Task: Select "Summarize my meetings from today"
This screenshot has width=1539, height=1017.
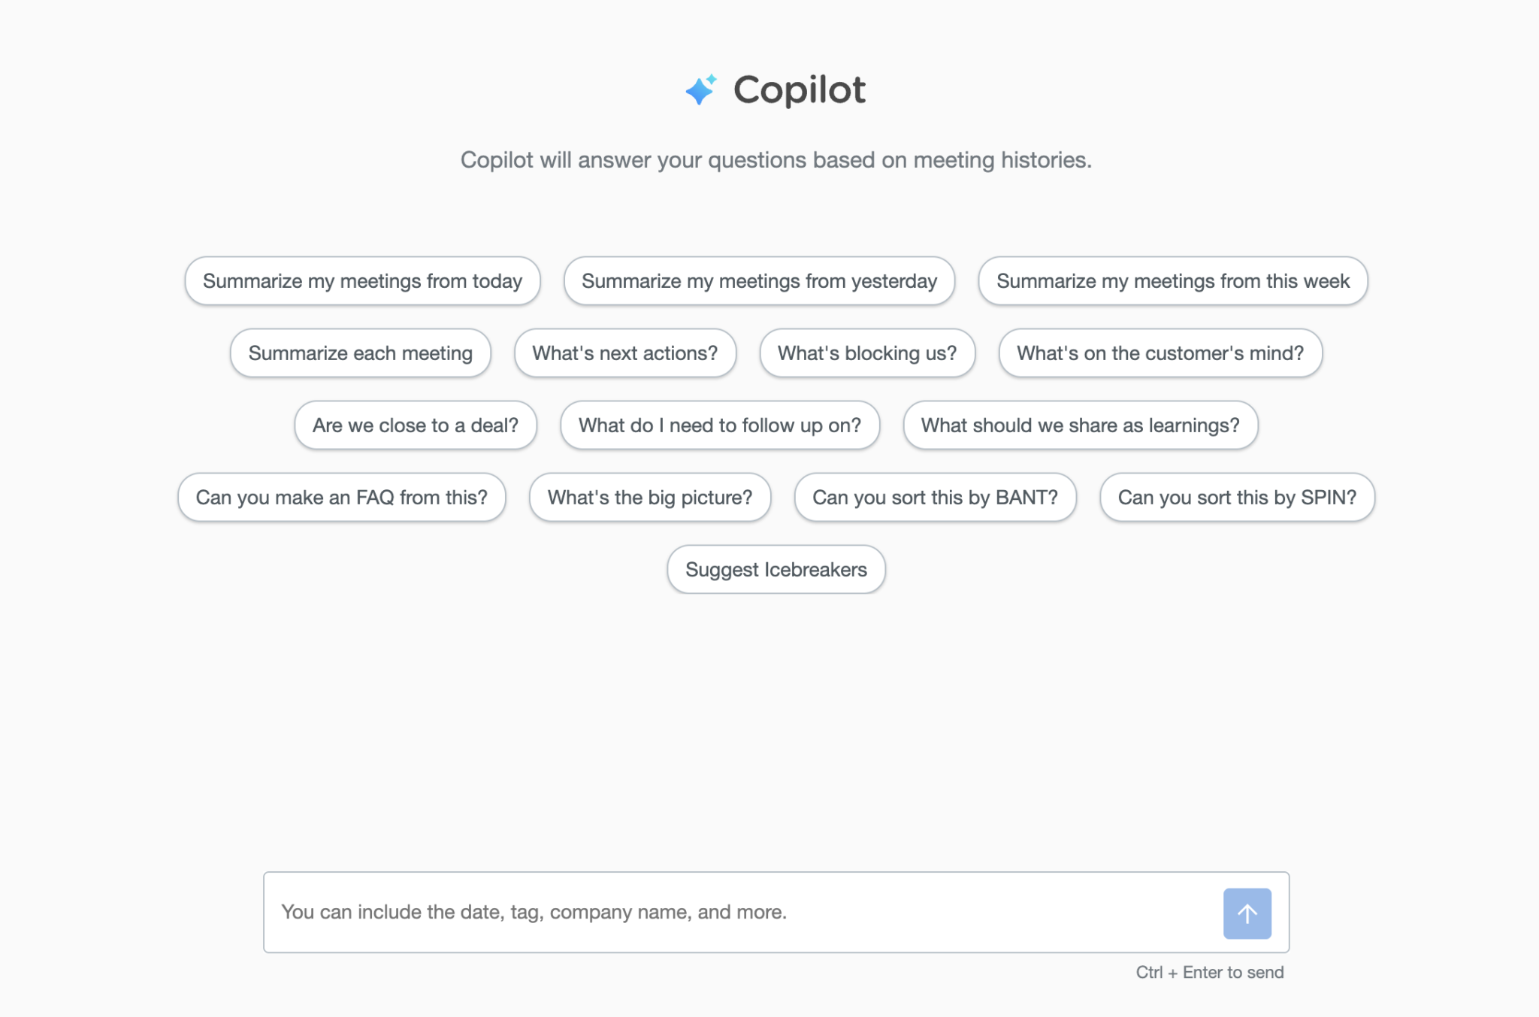Action: point(361,281)
